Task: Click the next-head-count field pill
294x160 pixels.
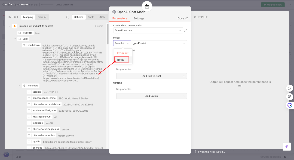Action: pyautogui.click(x=39, y=117)
